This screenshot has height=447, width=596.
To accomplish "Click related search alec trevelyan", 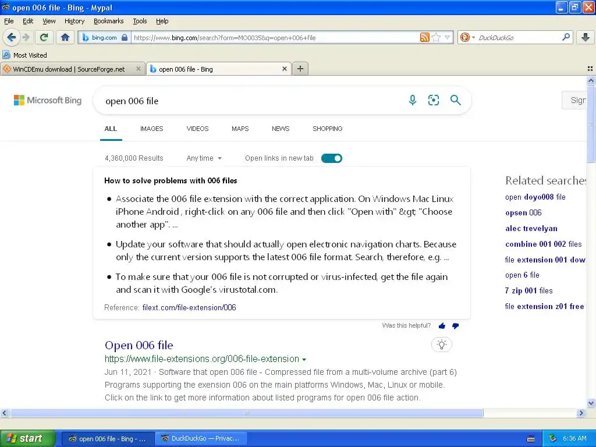I will [531, 228].
